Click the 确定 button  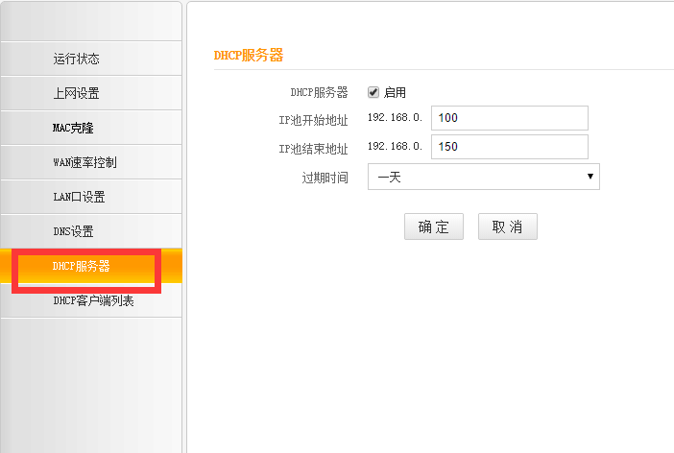tap(434, 226)
